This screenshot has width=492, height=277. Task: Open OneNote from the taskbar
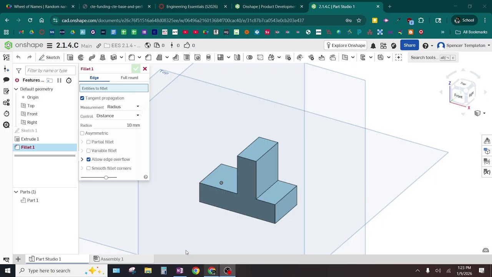point(180,270)
